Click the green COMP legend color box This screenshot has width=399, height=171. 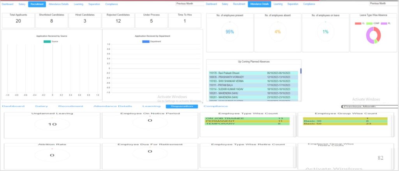(x=370, y=24)
